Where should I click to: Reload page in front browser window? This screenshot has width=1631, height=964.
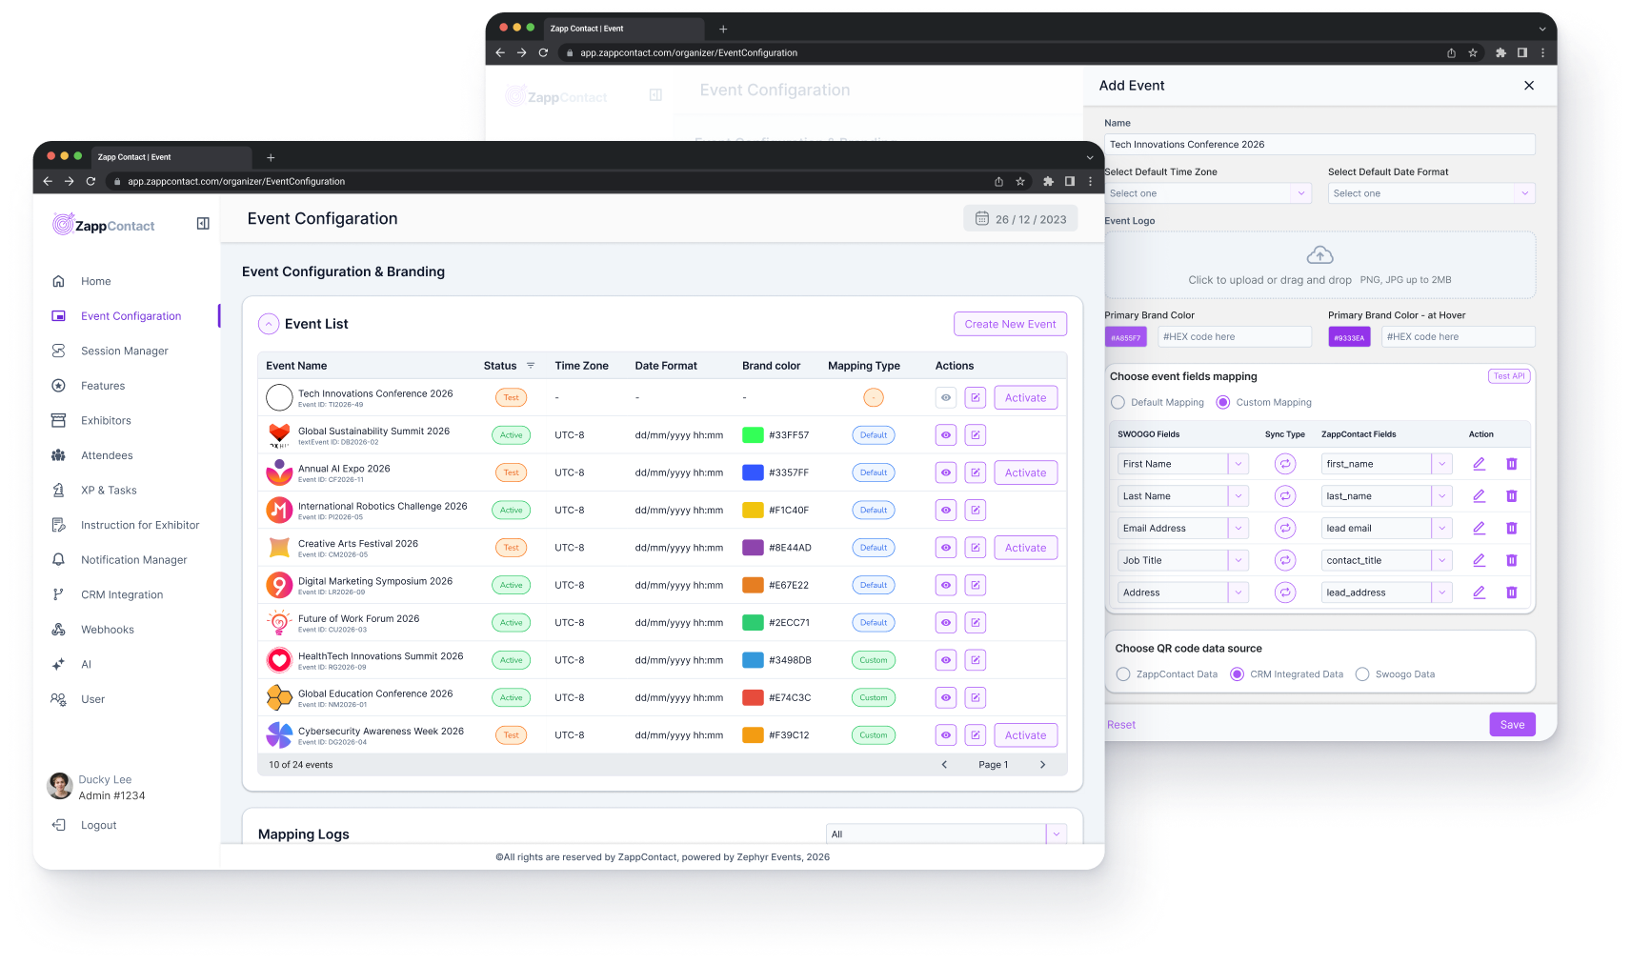[91, 181]
